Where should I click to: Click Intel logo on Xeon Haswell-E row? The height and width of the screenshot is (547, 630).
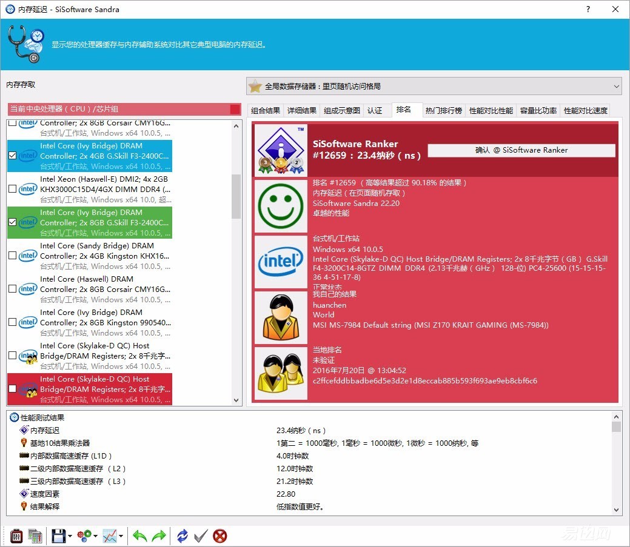tap(28, 189)
